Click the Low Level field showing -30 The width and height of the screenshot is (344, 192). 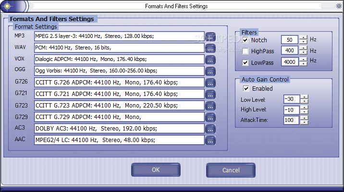(x=292, y=99)
